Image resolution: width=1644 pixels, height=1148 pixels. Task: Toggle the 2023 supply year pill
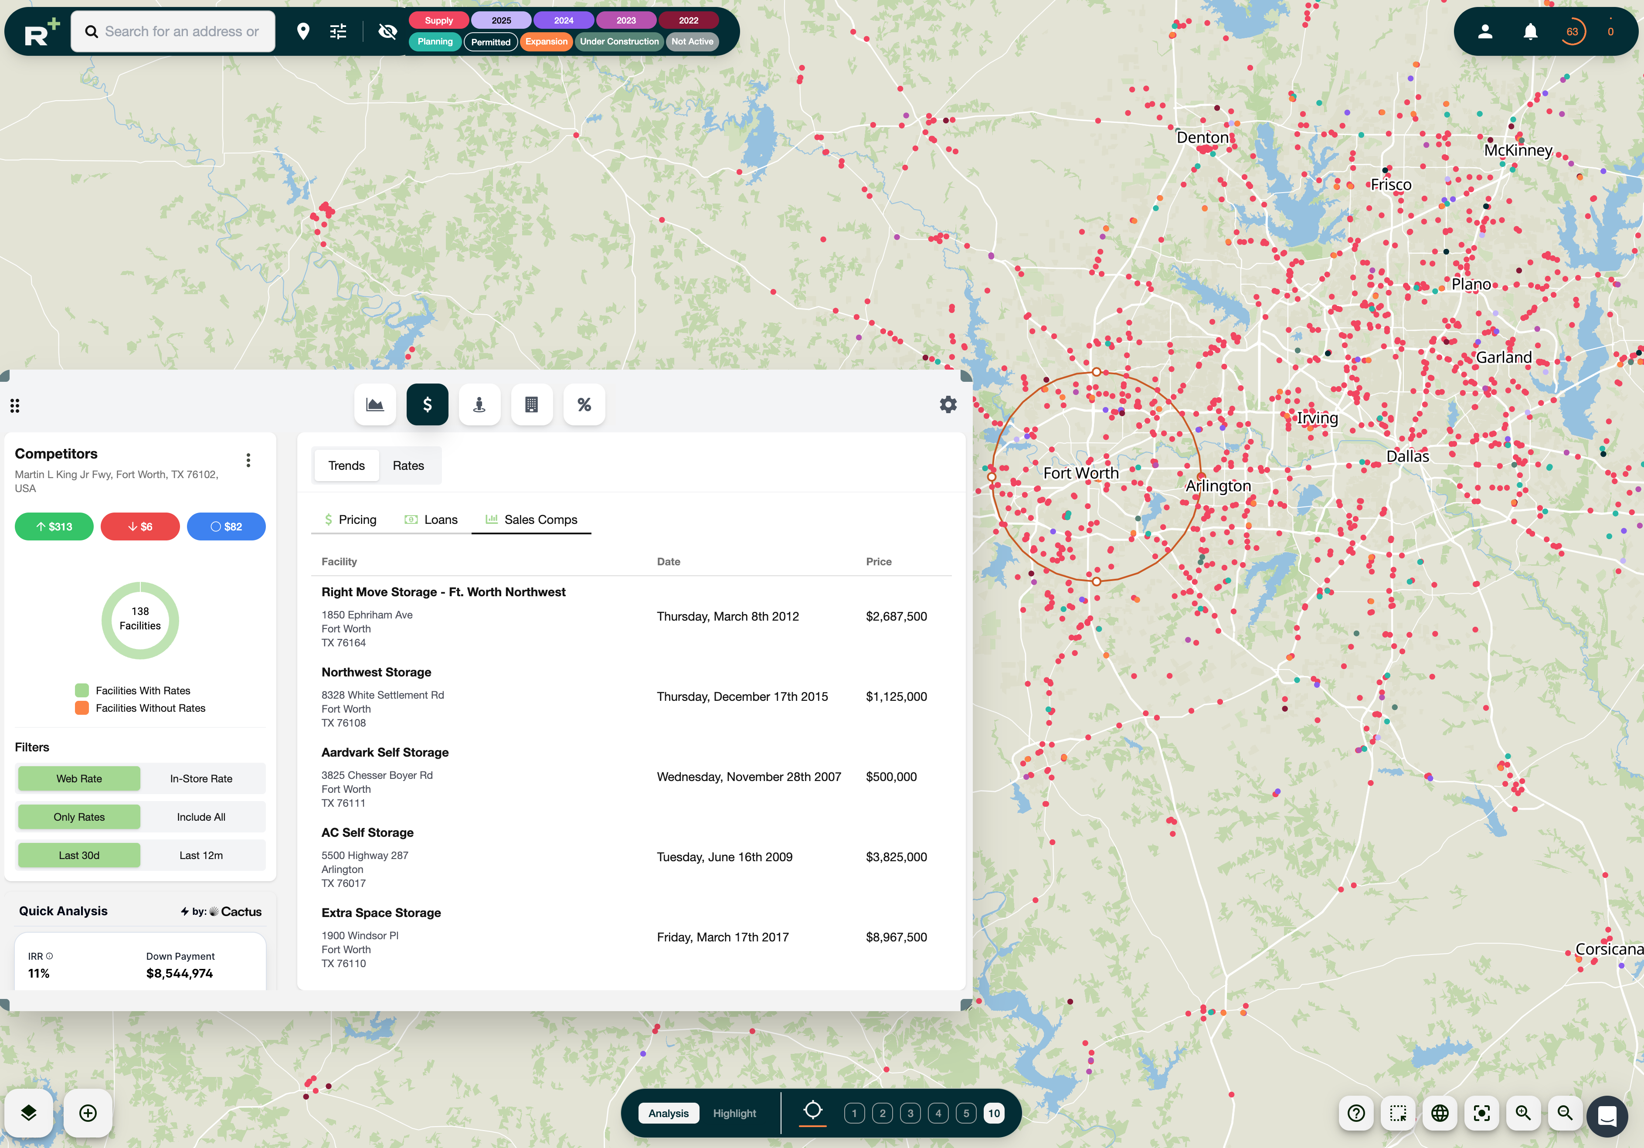click(626, 20)
